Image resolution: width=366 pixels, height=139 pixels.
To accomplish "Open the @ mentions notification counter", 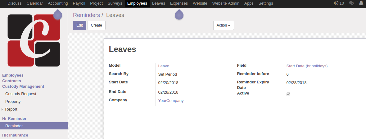I will [x=339, y=3].
